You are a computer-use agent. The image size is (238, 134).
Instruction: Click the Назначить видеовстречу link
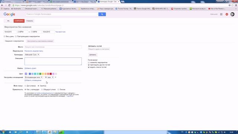pyautogui.click(x=34, y=51)
